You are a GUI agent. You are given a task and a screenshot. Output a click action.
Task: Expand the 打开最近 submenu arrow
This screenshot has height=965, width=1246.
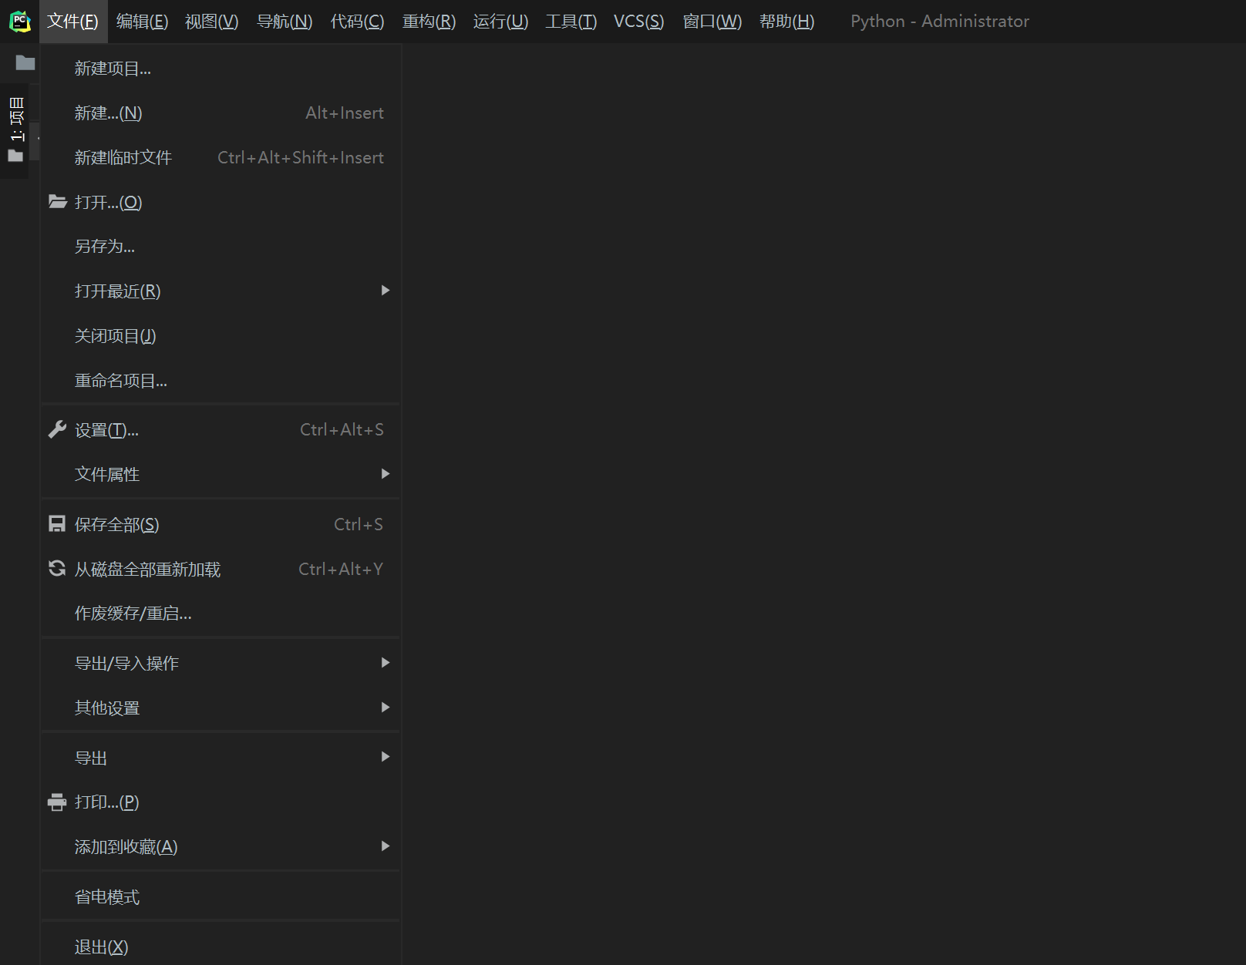pyautogui.click(x=386, y=291)
